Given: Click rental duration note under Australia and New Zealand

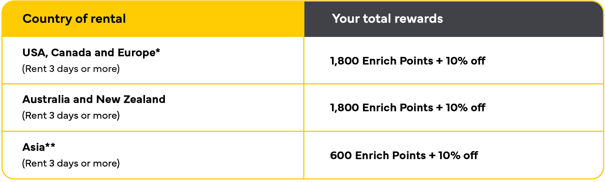Looking at the screenshot, I should click(71, 116).
